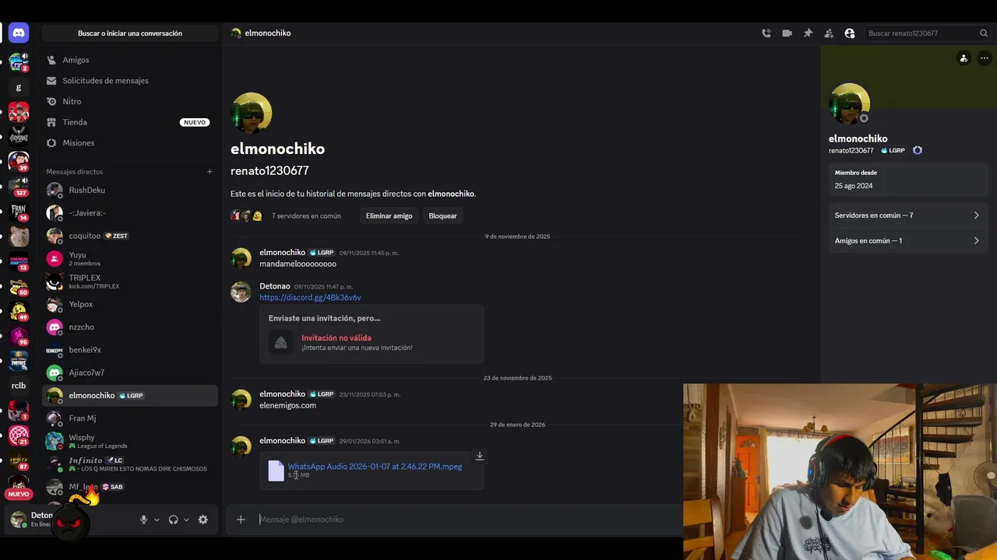Expand Amigos en común — 1
This screenshot has height=560, width=997.
point(907,241)
